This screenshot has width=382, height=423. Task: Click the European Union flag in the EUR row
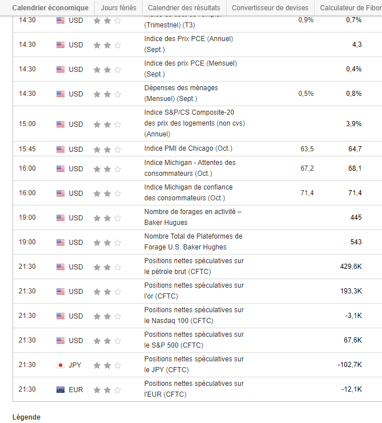pos(61,389)
